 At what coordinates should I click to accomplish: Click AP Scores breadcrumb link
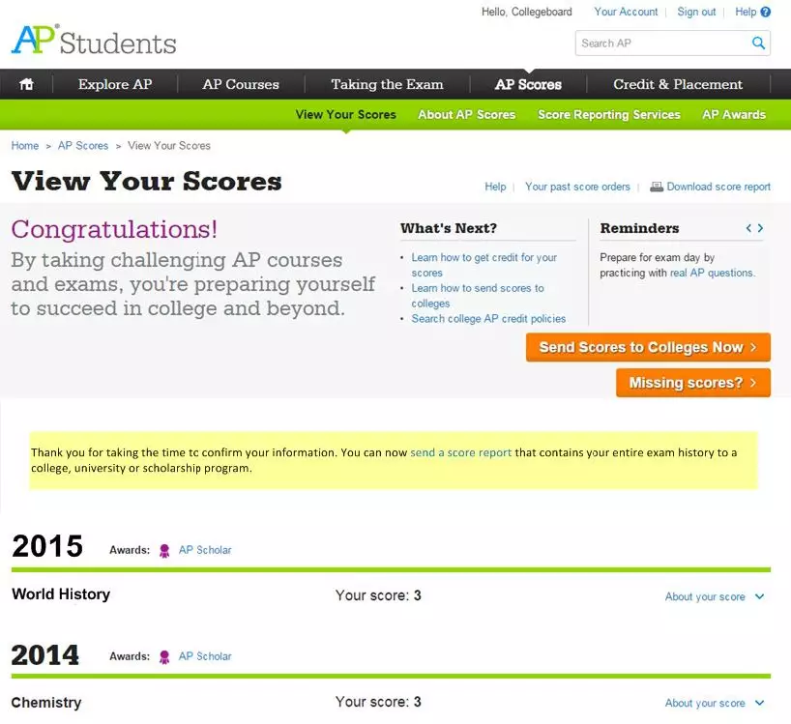click(83, 146)
